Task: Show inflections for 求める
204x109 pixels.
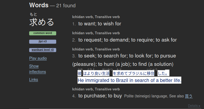Action: 37,69
